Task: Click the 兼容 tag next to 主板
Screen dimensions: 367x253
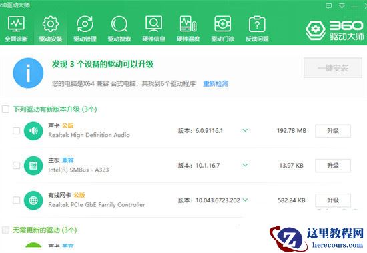Action: tap(68, 160)
